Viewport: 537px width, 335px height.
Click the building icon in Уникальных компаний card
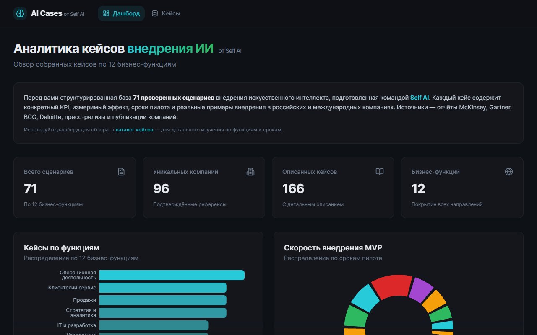point(250,172)
